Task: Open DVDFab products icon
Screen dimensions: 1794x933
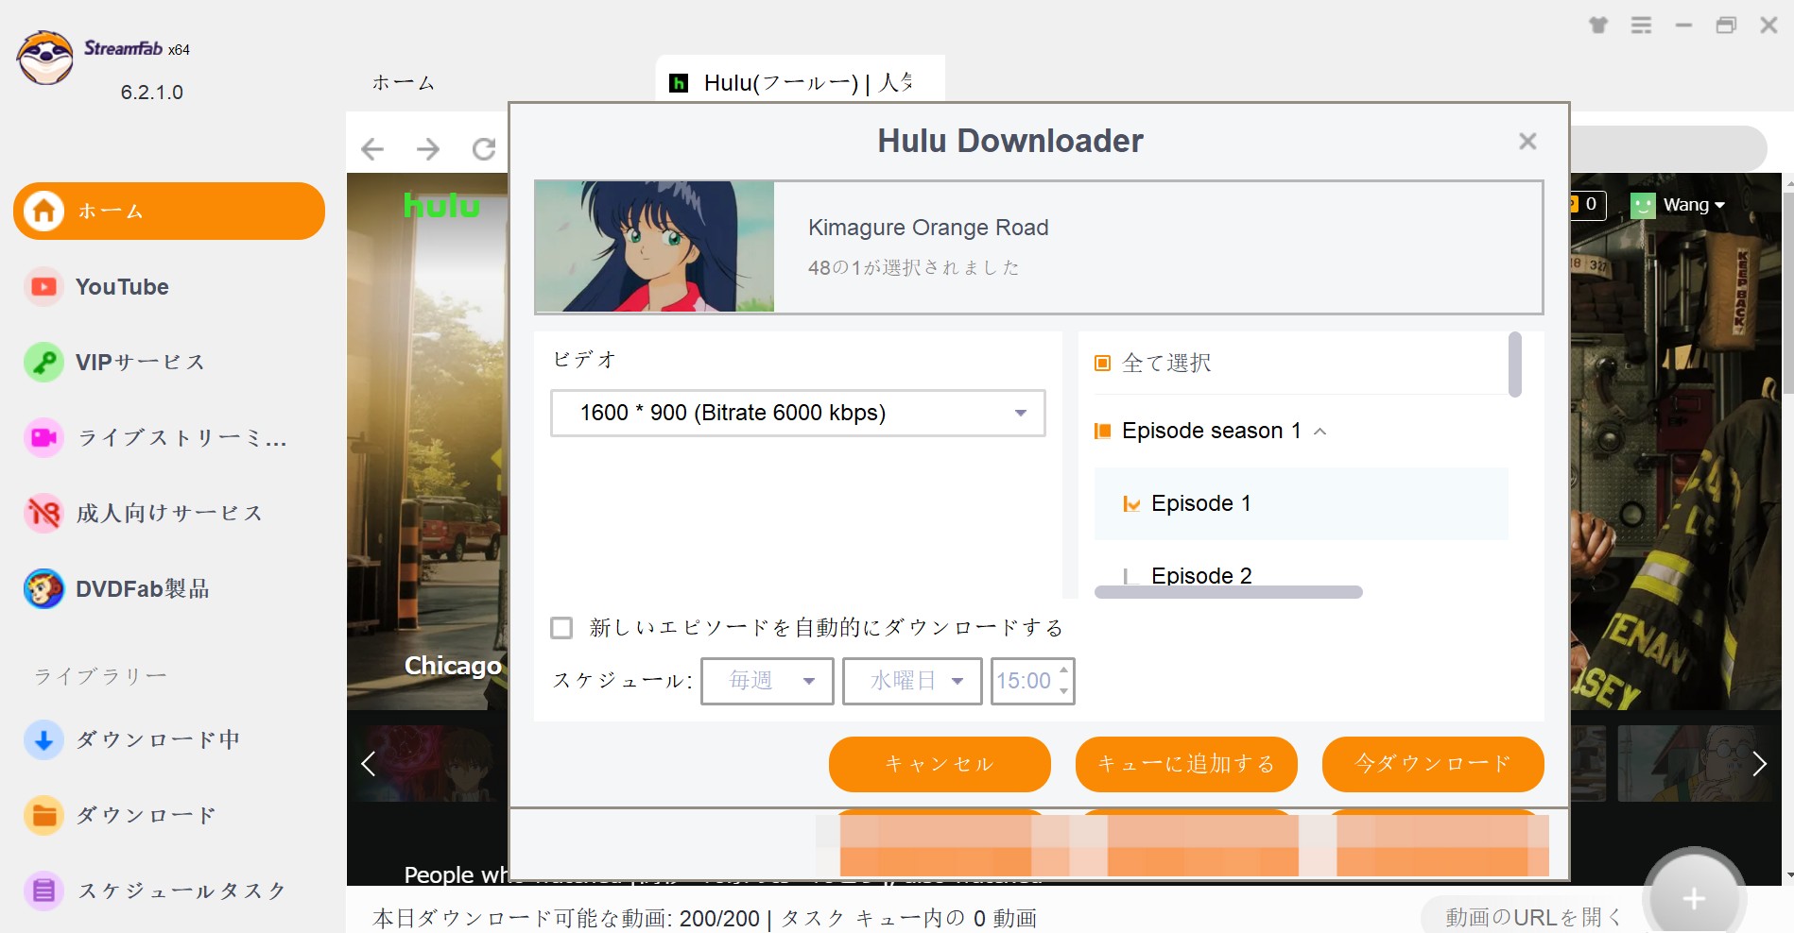Action: coord(43,588)
